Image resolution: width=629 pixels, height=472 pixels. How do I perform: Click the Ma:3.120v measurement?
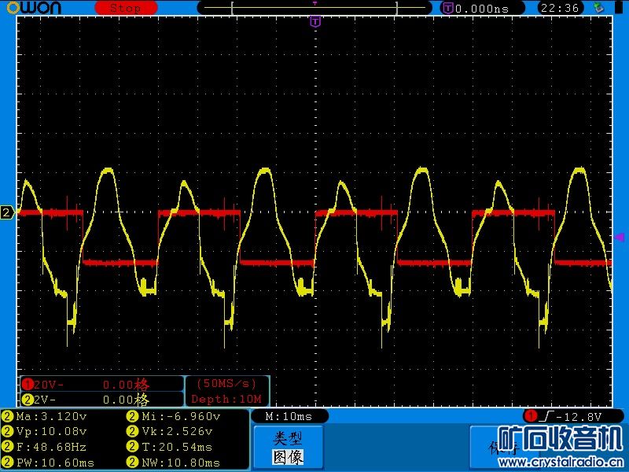45,416
